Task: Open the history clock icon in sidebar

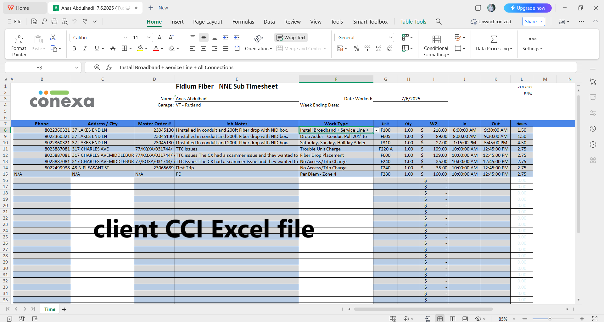Action: pos(593,128)
